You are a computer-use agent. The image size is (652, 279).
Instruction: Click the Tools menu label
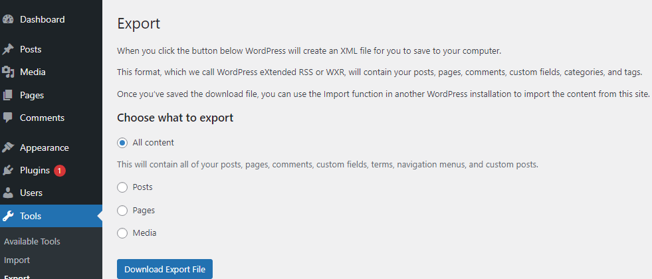click(31, 216)
